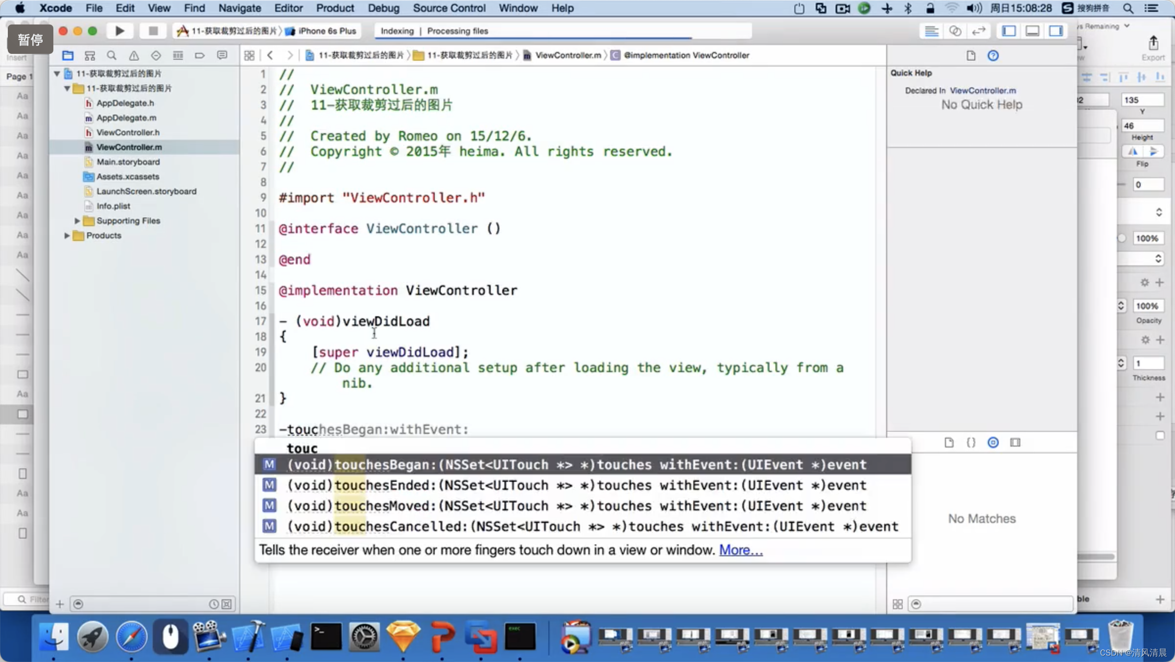Show the File Template library icon
This screenshot has height=662, width=1175.
click(x=949, y=443)
